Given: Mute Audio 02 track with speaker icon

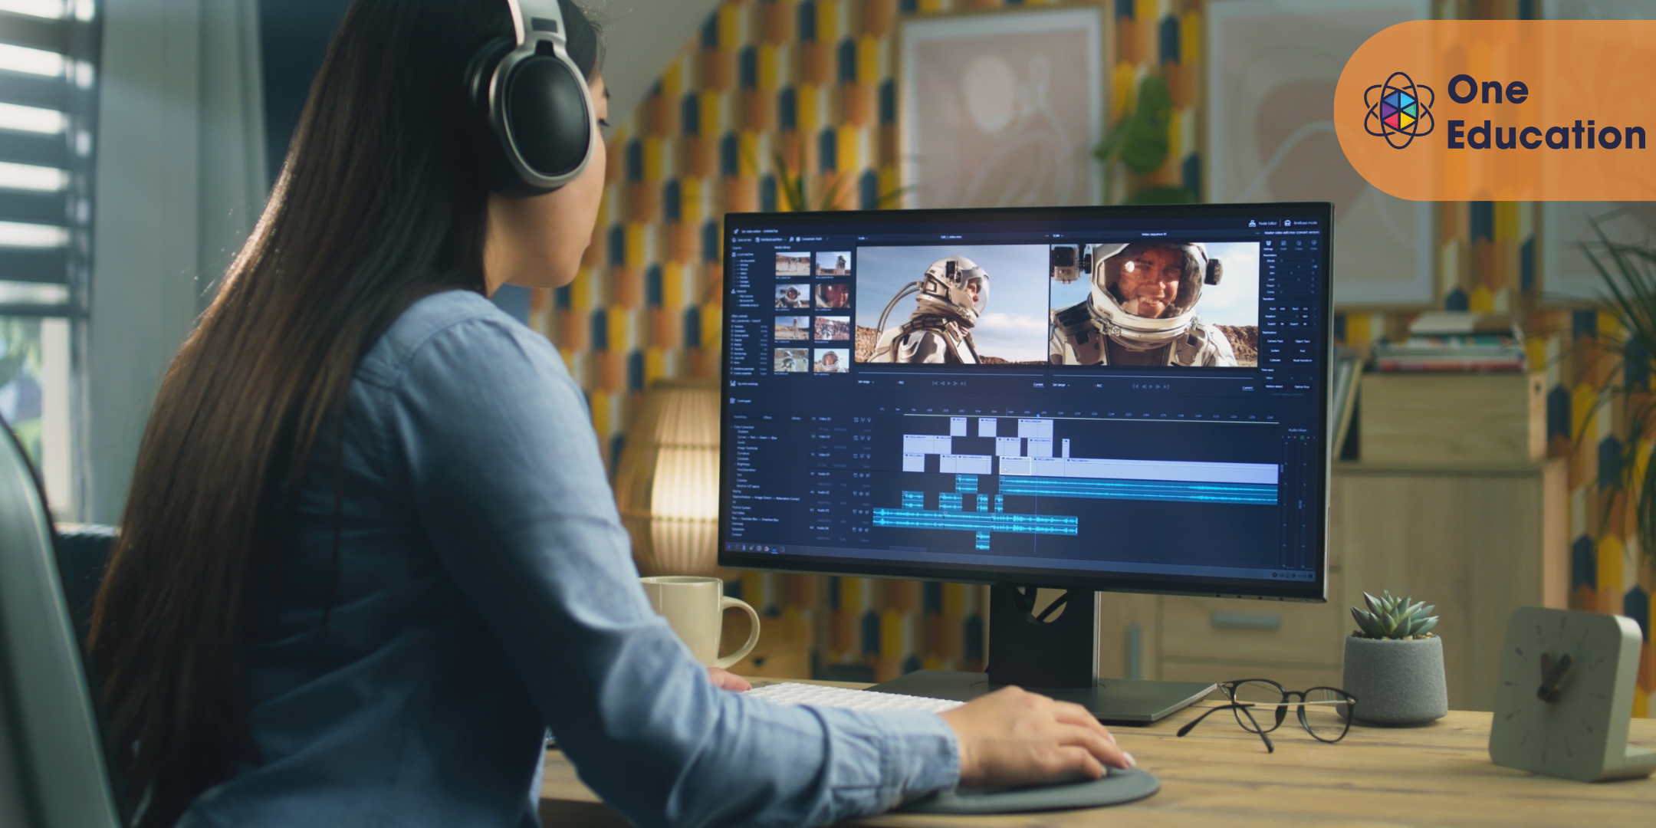Looking at the screenshot, I should pos(867,494).
